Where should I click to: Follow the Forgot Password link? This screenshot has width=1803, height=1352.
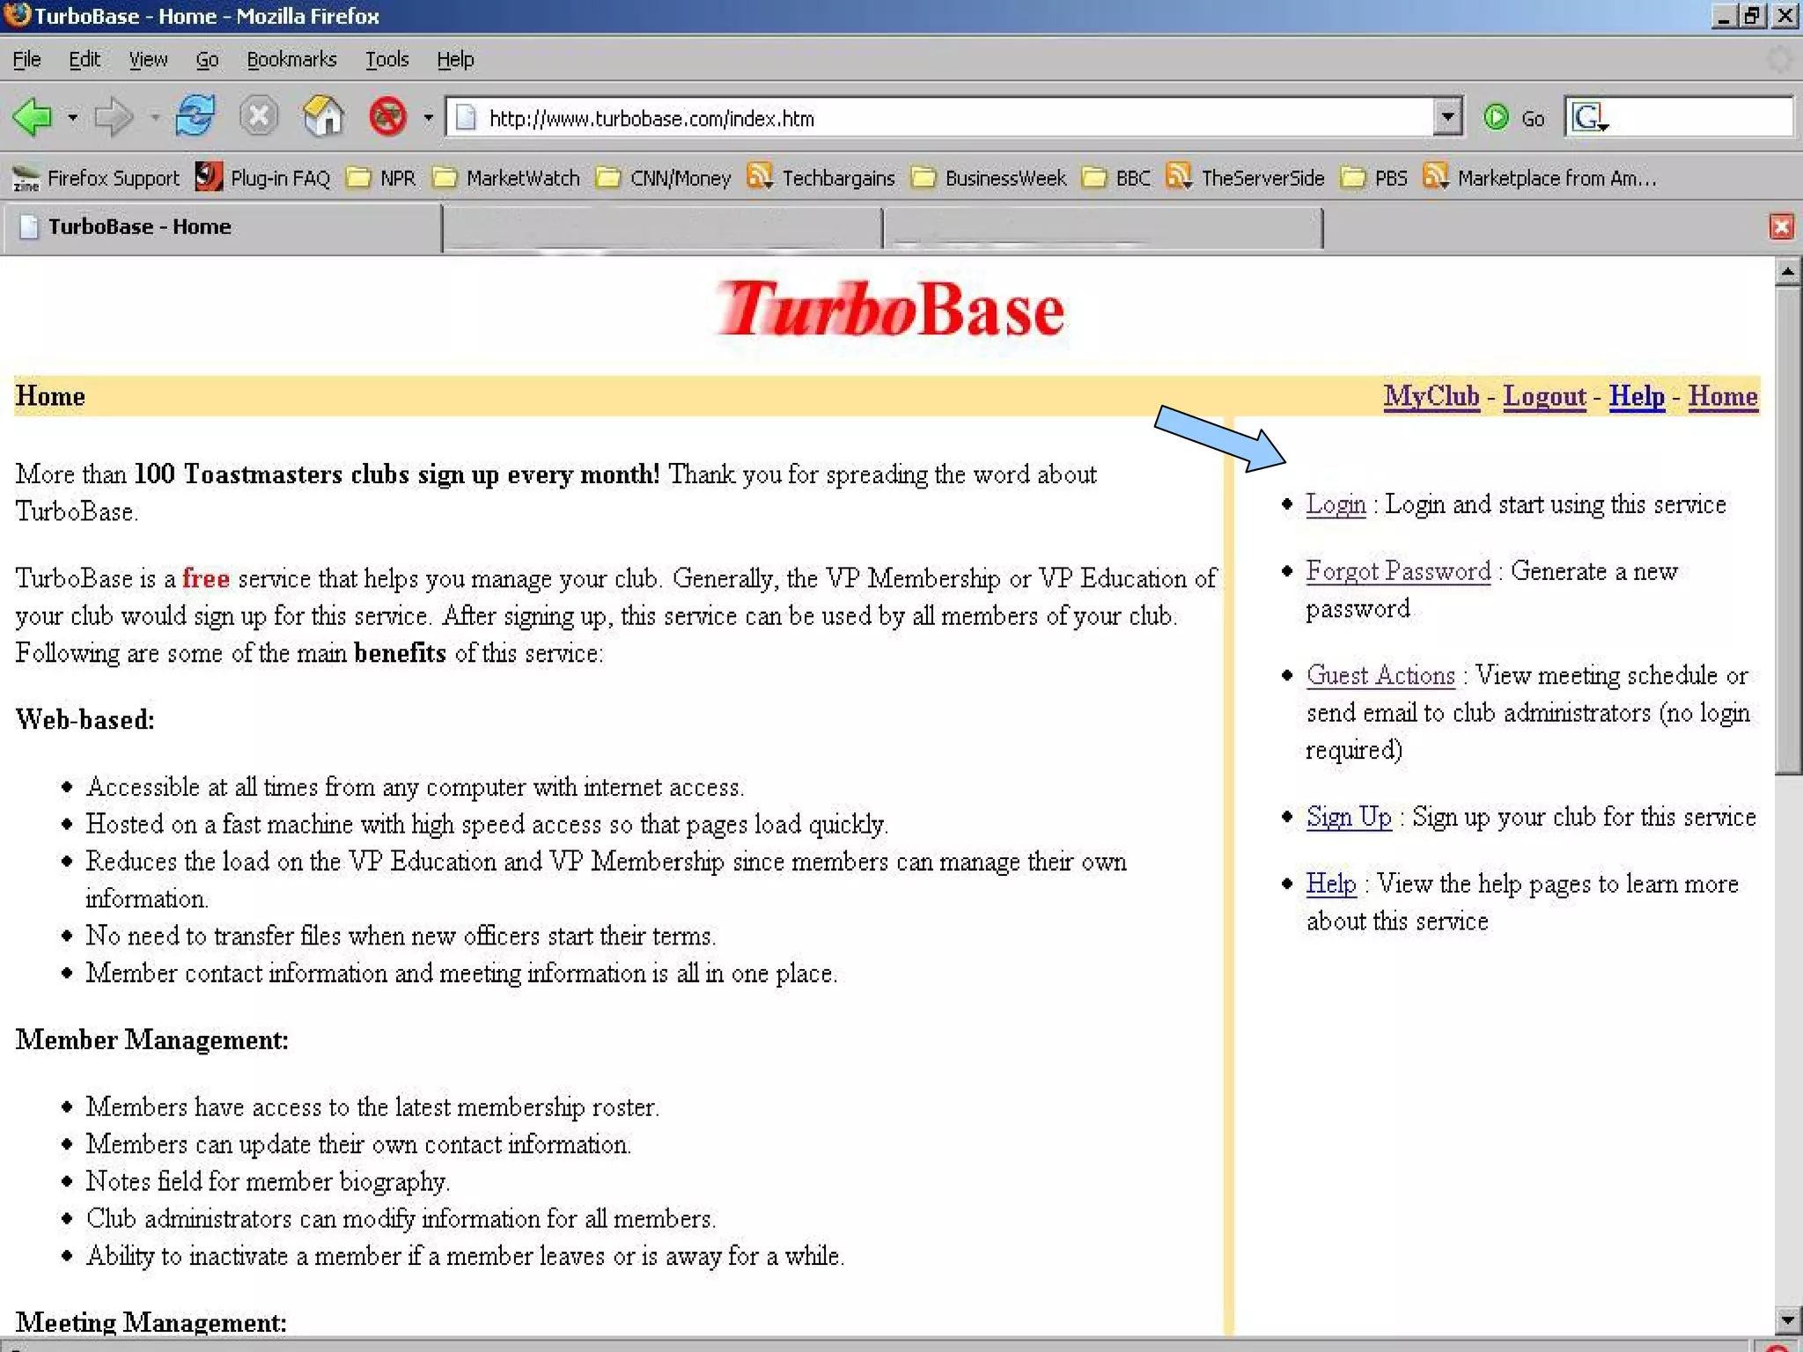[1397, 571]
